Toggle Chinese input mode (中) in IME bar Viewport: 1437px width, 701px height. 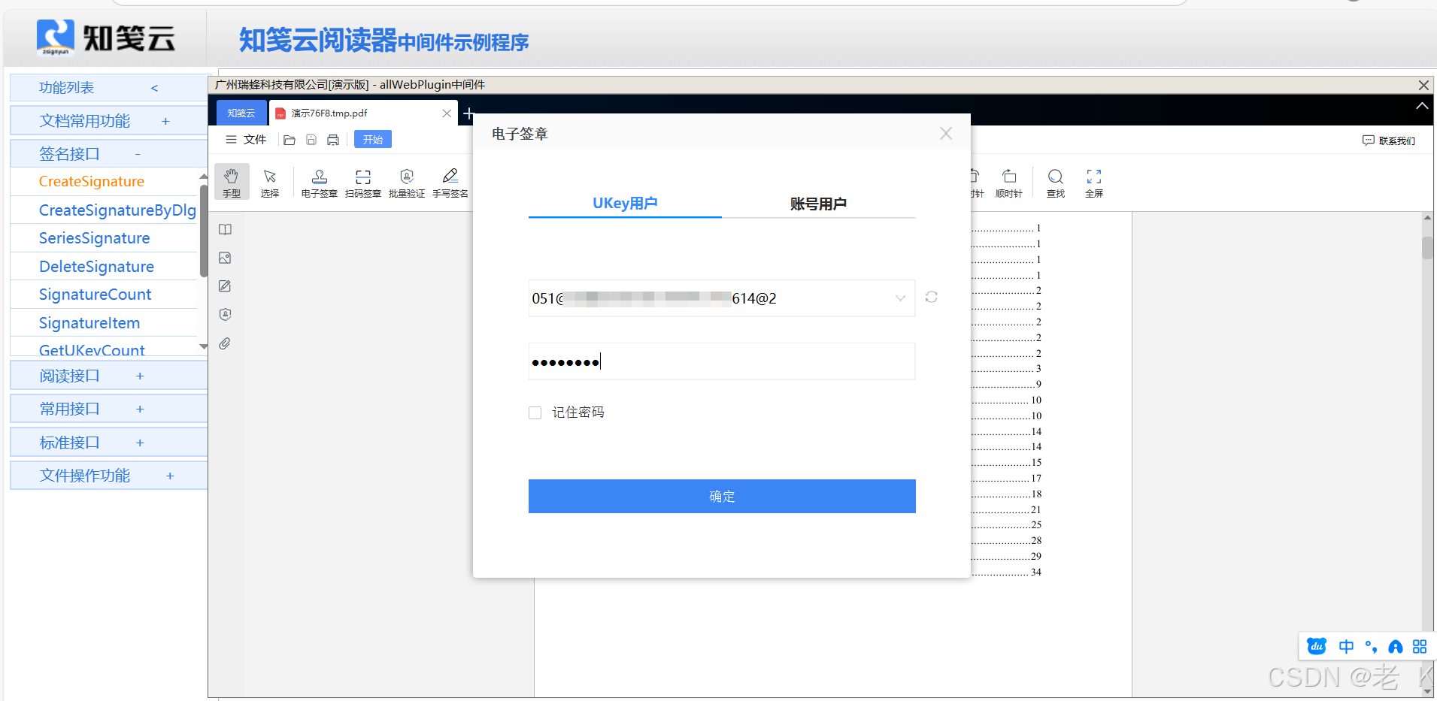[1346, 646]
